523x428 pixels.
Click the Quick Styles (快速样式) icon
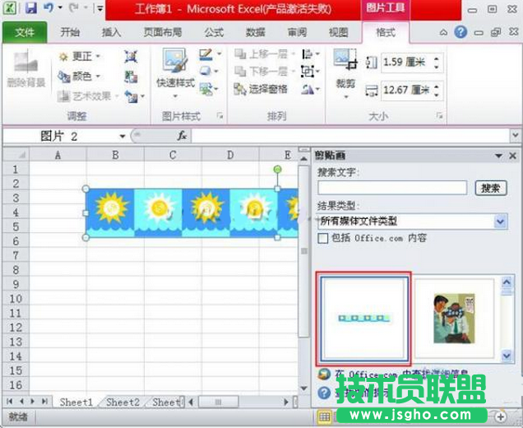click(x=175, y=61)
